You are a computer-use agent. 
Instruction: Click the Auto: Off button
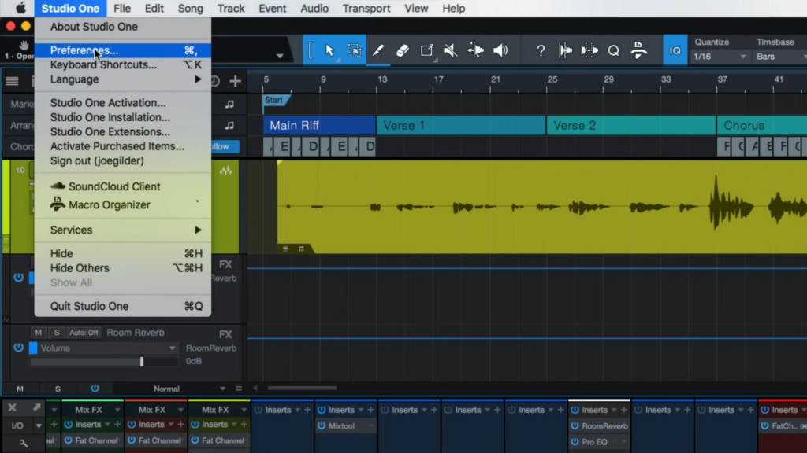point(84,333)
